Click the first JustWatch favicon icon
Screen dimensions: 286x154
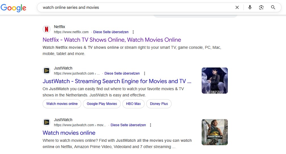47,71
